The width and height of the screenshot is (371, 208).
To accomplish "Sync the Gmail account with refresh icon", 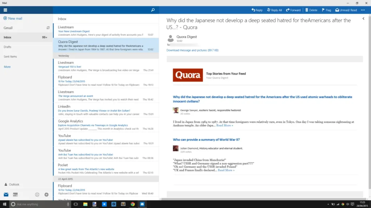I will [x=48, y=28].
